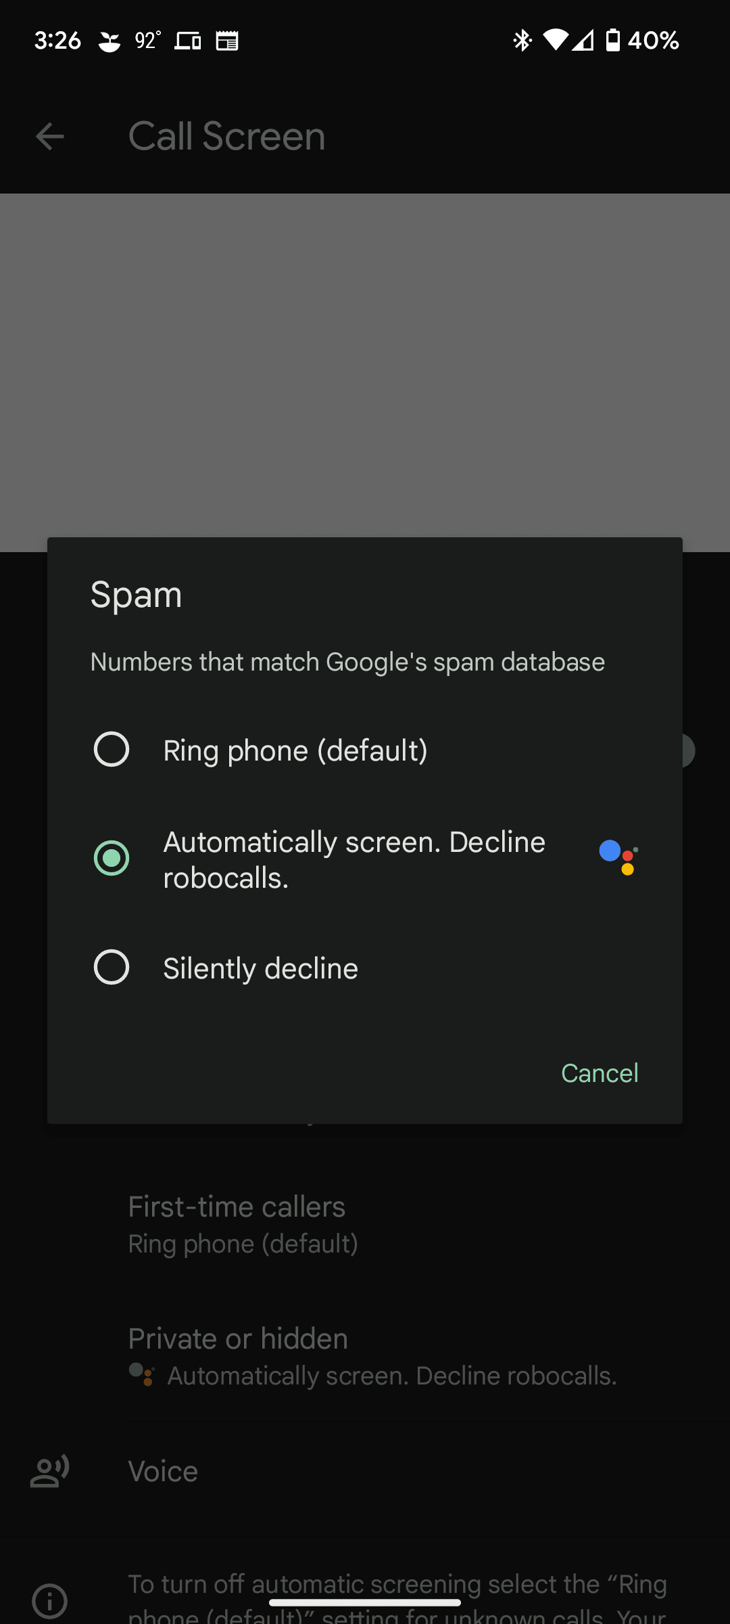Tap the info icon near the bottom
This screenshot has height=1624, width=730.
(x=49, y=1600)
